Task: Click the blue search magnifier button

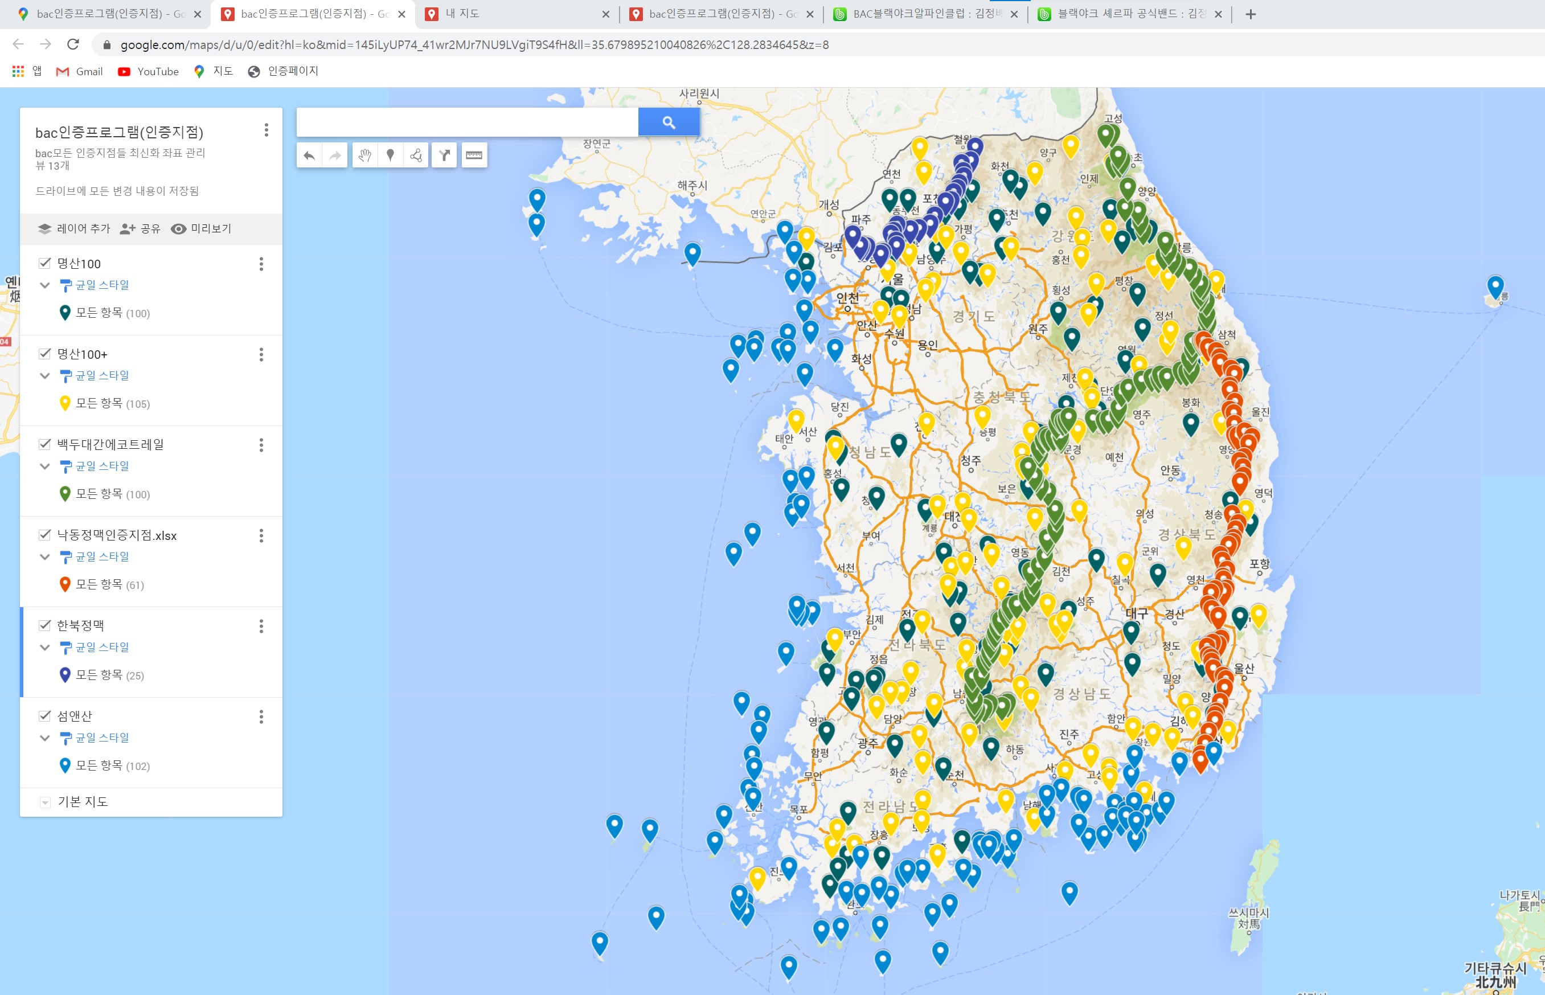Action: (669, 122)
